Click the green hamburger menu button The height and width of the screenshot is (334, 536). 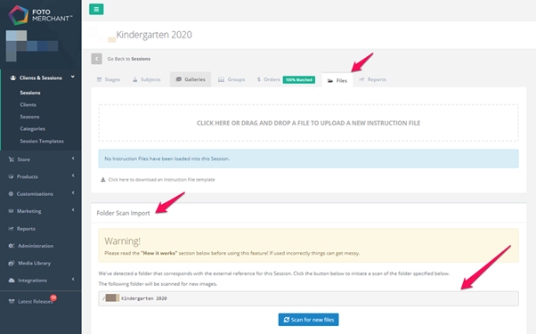(96, 9)
